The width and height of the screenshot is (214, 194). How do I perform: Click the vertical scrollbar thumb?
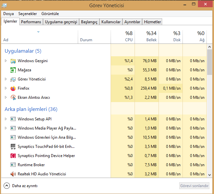pos(209,62)
